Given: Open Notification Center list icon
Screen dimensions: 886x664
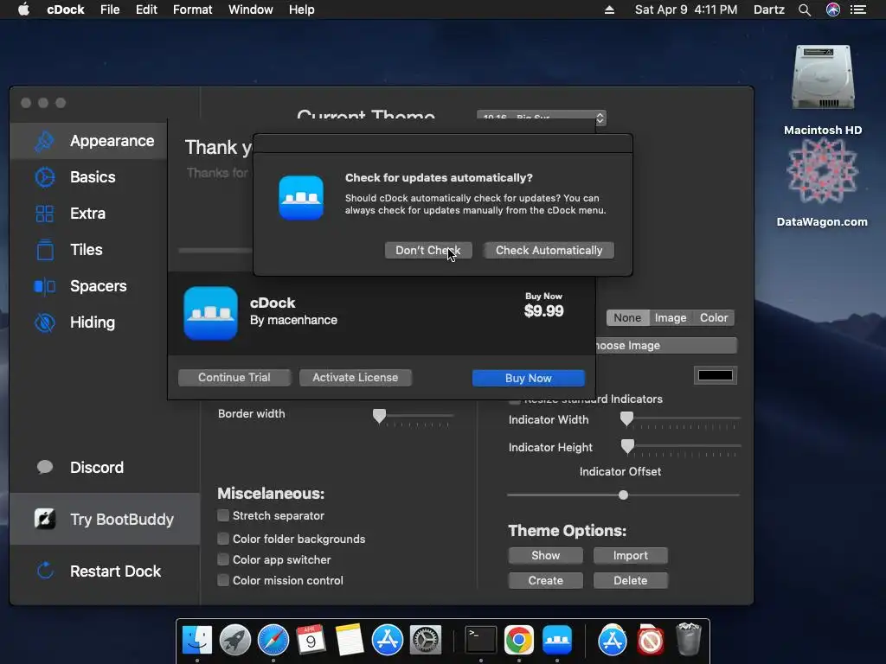Looking at the screenshot, I should [858, 10].
